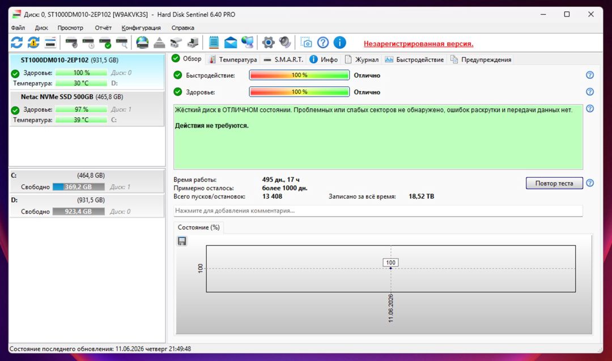Click the floppy disk save graph icon
This screenshot has height=361, width=612.
[x=182, y=241]
